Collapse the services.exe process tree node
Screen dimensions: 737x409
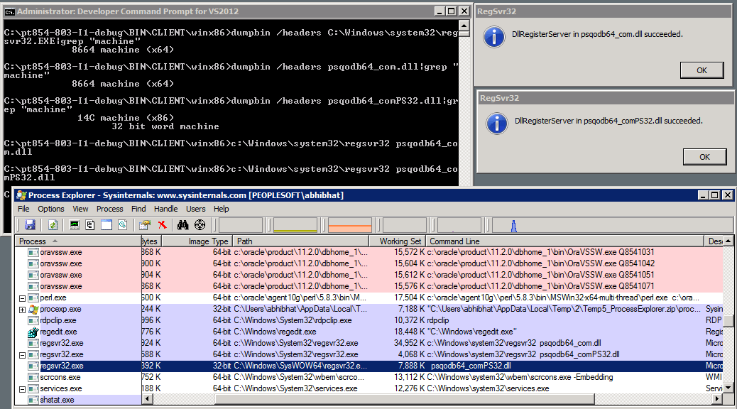point(22,389)
